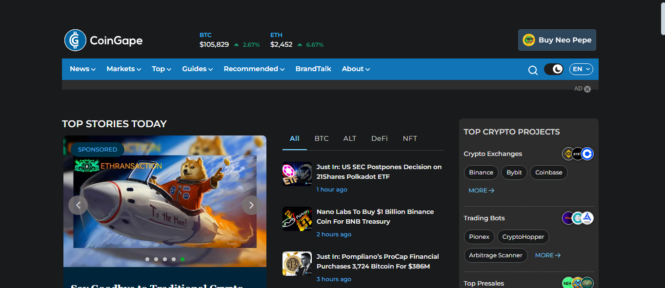Viewport: 665px width, 288px height.
Task: Open the Bybit exchange pill
Action: point(514,173)
